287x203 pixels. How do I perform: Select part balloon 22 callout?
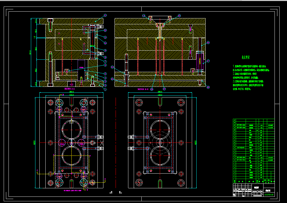[x=112, y=67]
